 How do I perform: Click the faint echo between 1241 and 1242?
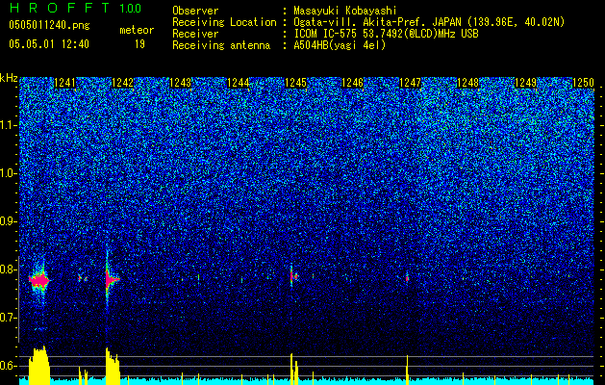coord(83,277)
